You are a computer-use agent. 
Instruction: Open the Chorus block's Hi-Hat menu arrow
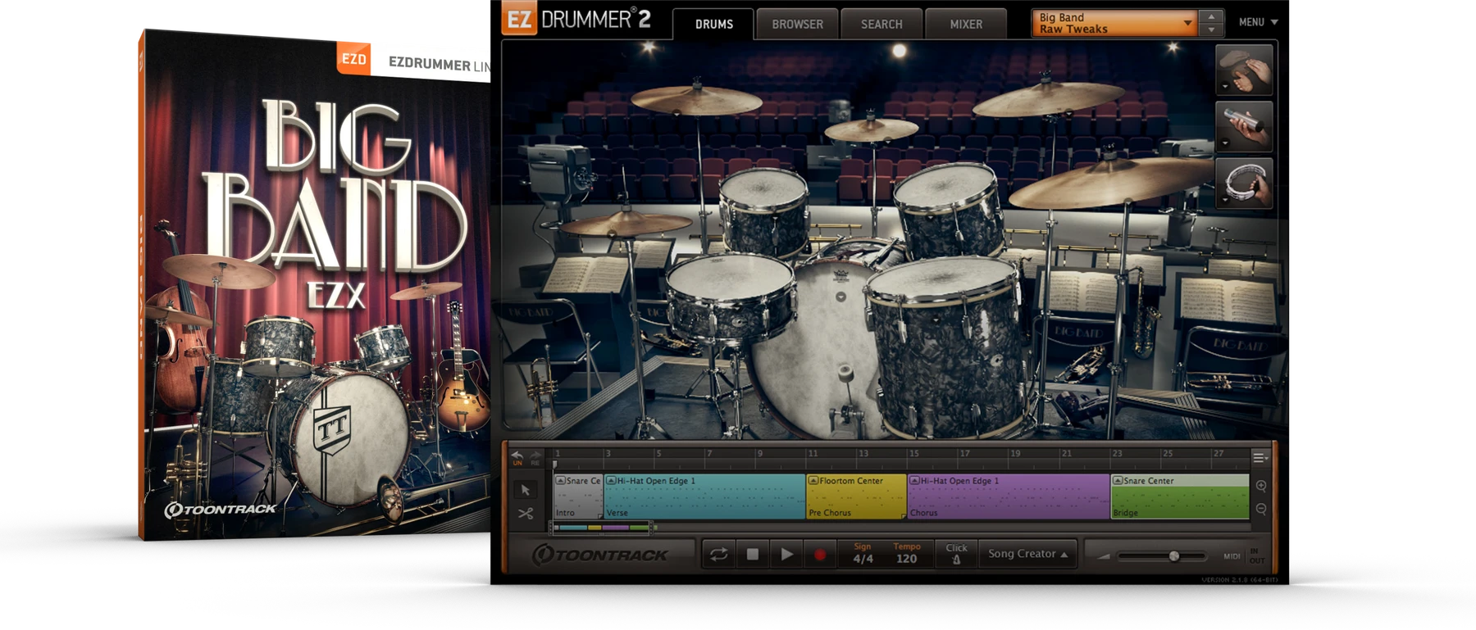[x=914, y=481]
